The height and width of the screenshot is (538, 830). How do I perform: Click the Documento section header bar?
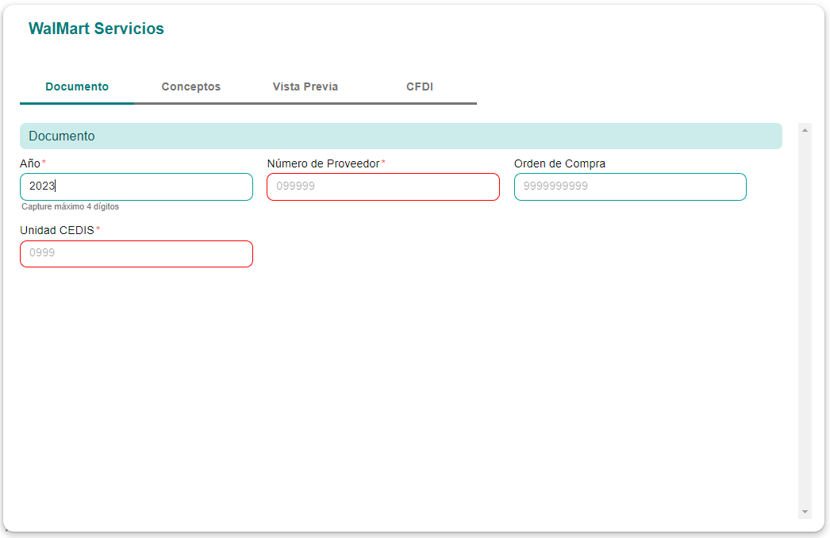(x=401, y=136)
